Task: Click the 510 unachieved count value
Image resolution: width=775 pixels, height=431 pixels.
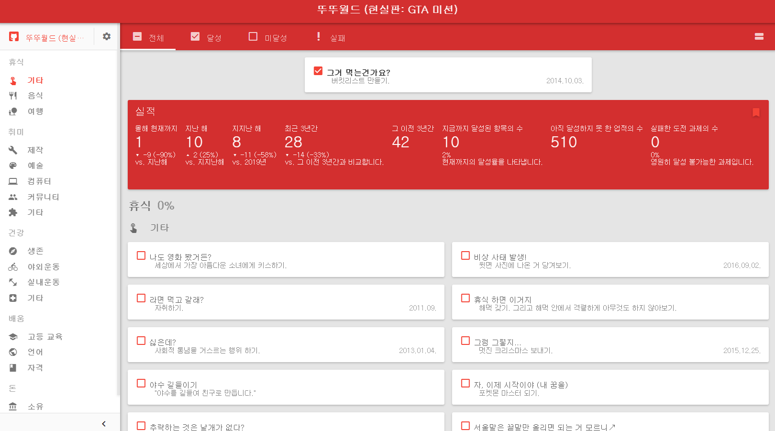Action: click(564, 142)
